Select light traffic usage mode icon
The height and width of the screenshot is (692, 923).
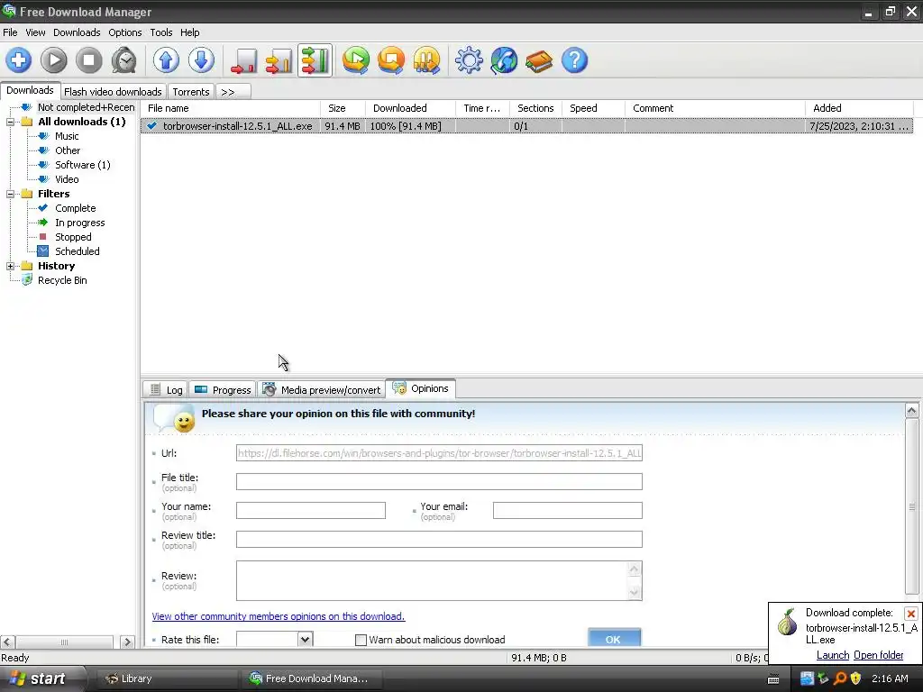(x=243, y=60)
